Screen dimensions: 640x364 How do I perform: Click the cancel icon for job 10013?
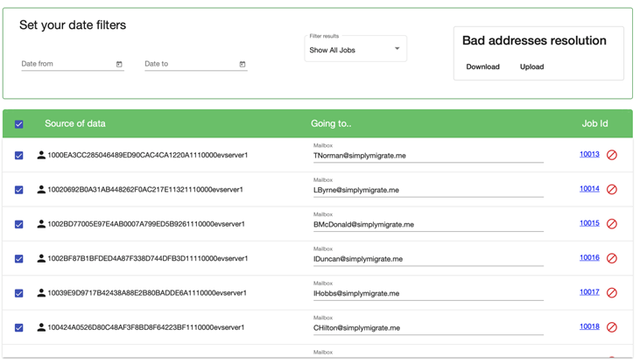(x=612, y=155)
